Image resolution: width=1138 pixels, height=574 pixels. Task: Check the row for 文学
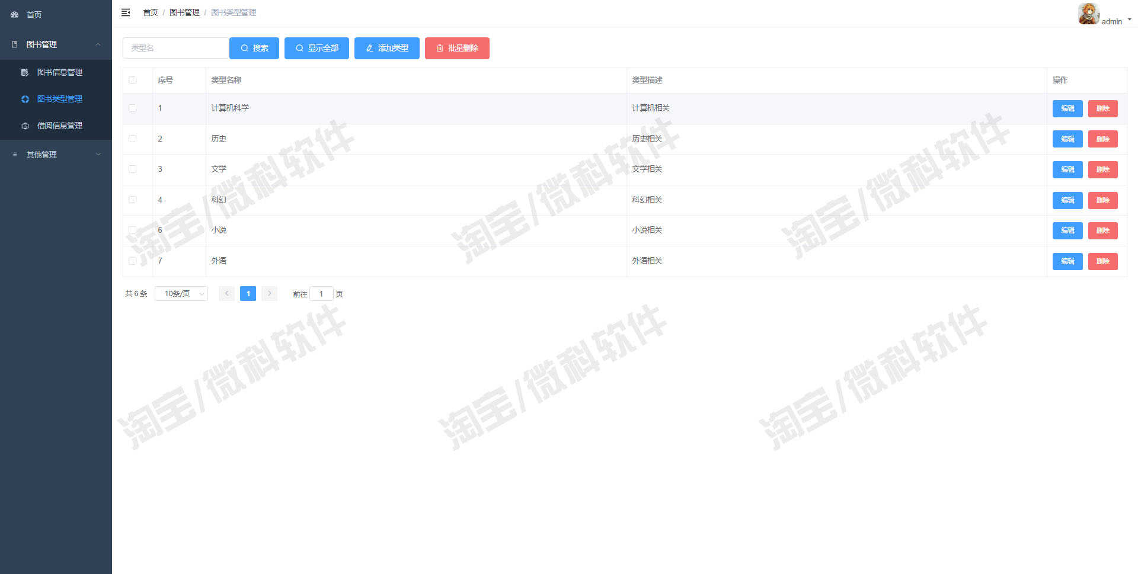point(133,169)
